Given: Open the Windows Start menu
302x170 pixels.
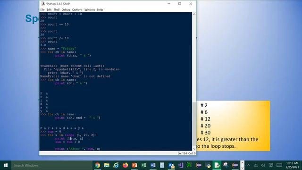Looking at the screenshot, I should (6, 165).
